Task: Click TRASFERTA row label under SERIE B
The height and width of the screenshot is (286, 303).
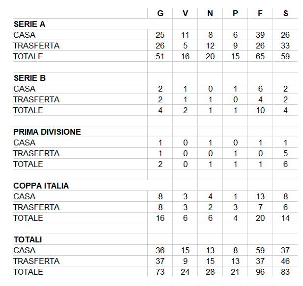Action: pos(36,99)
